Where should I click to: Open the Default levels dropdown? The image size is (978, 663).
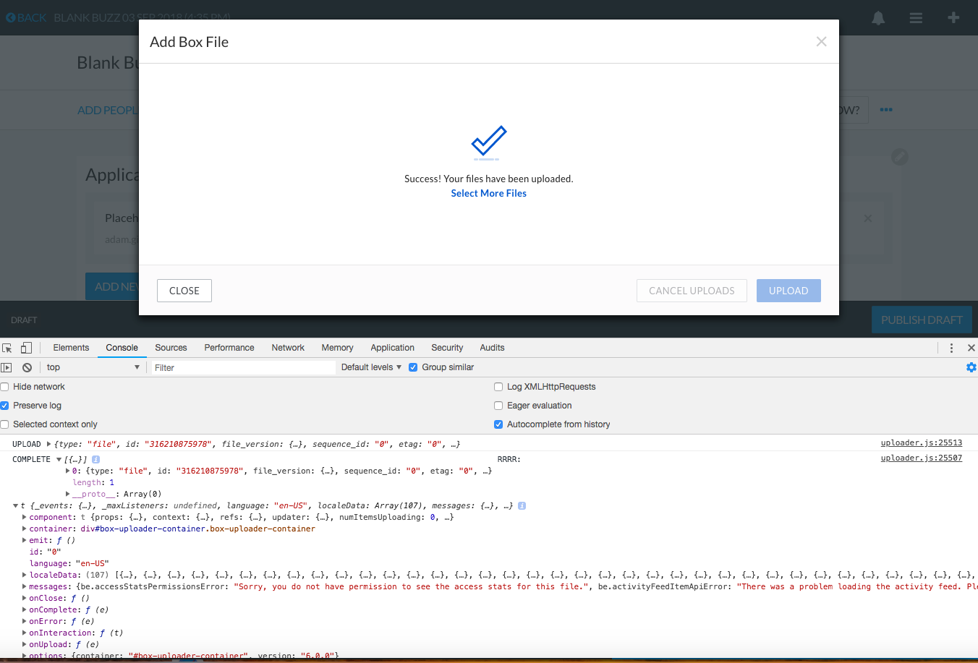(x=370, y=367)
